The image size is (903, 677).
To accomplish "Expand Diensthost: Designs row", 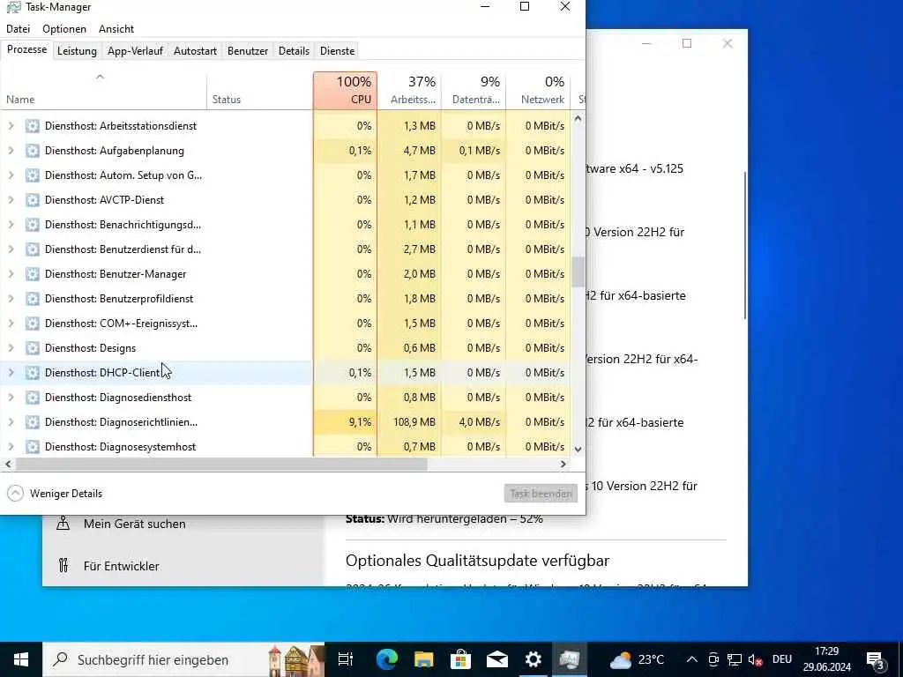I will (x=11, y=348).
